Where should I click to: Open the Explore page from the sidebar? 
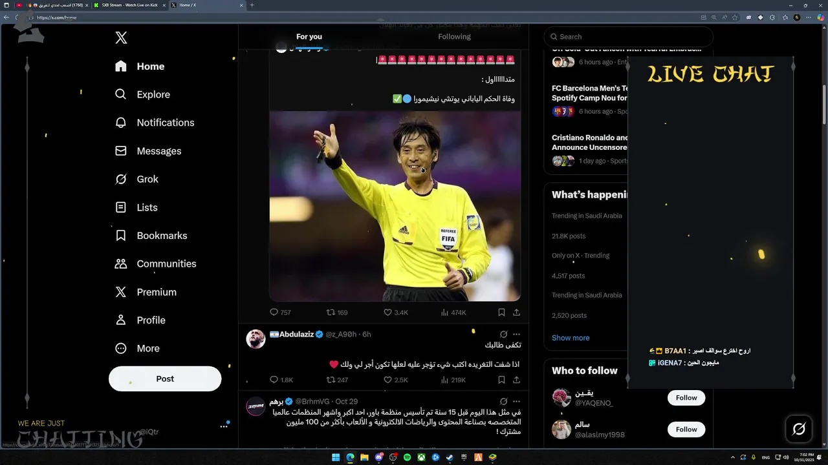[142, 94]
